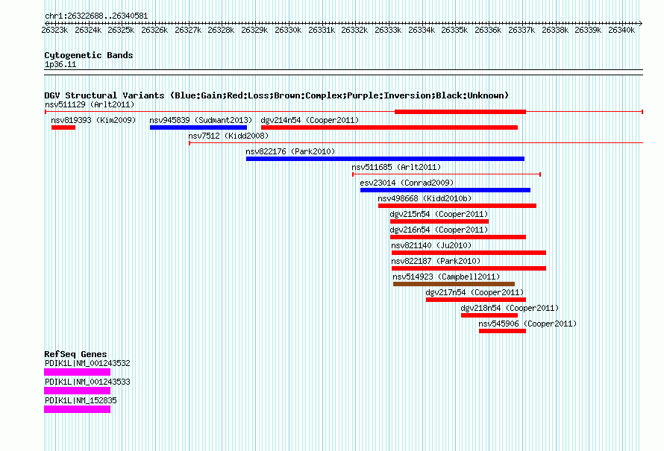Click the PDIK1L|NM_001243532 magenta gene bar
Image resolution: width=664 pixels, height=451 pixels.
pos(77,372)
